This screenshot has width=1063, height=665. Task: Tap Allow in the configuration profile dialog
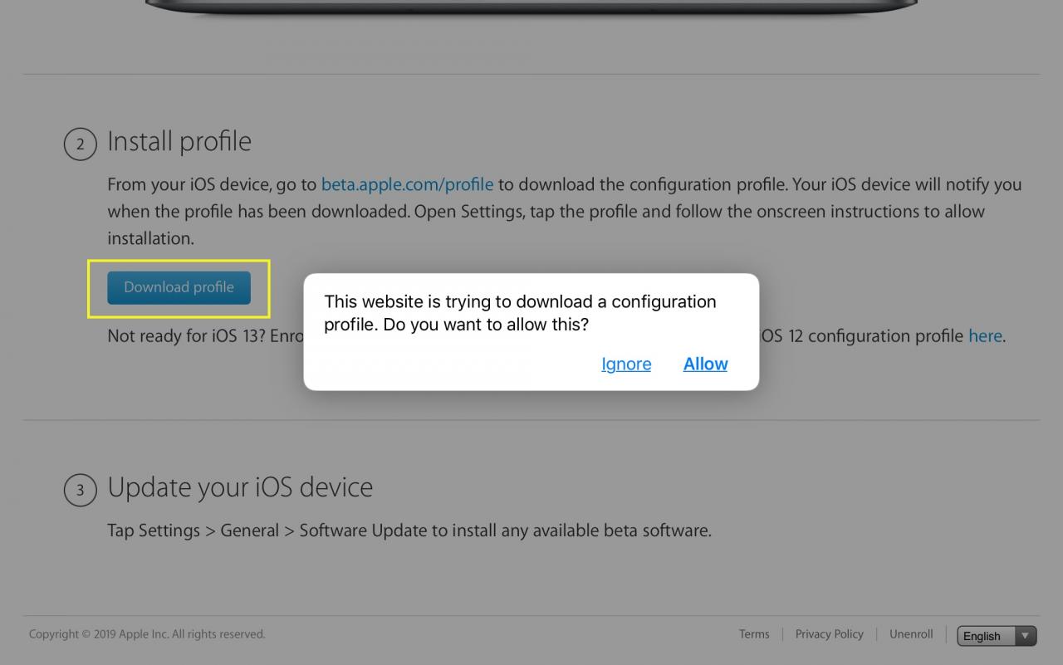[x=705, y=364]
